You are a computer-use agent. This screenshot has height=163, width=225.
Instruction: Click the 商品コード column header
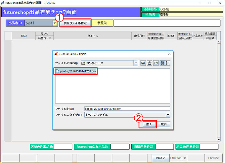(44, 38)
